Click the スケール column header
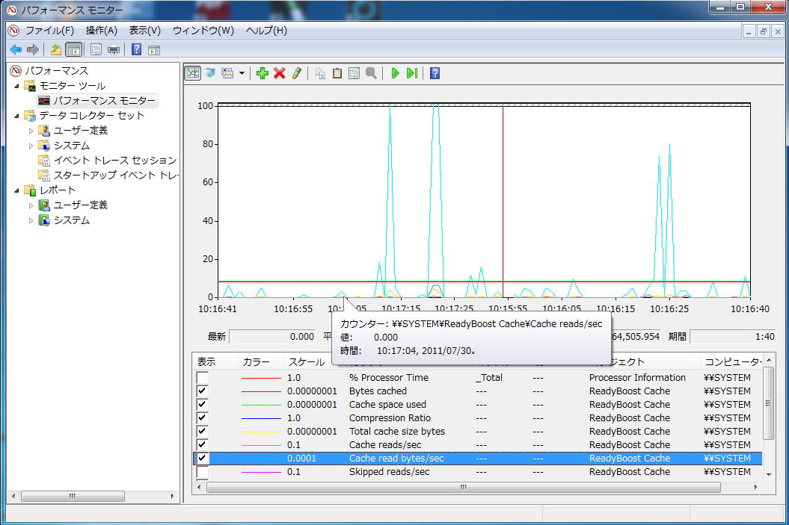Image resolution: width=789 pixels, height=525 pixels. pos(307,361)
